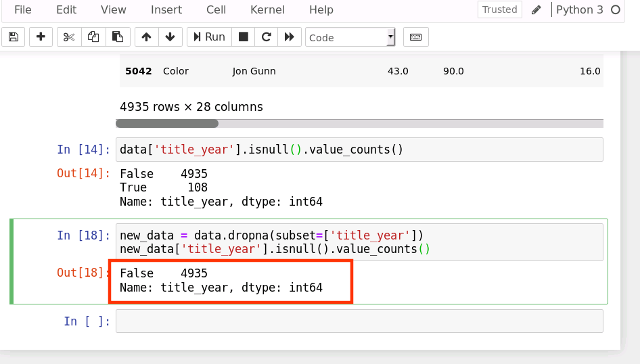The width and height of the screenshot is (640, 364).
Task: Interrupt the kernel with stop icon
Action: pos(244,37)
